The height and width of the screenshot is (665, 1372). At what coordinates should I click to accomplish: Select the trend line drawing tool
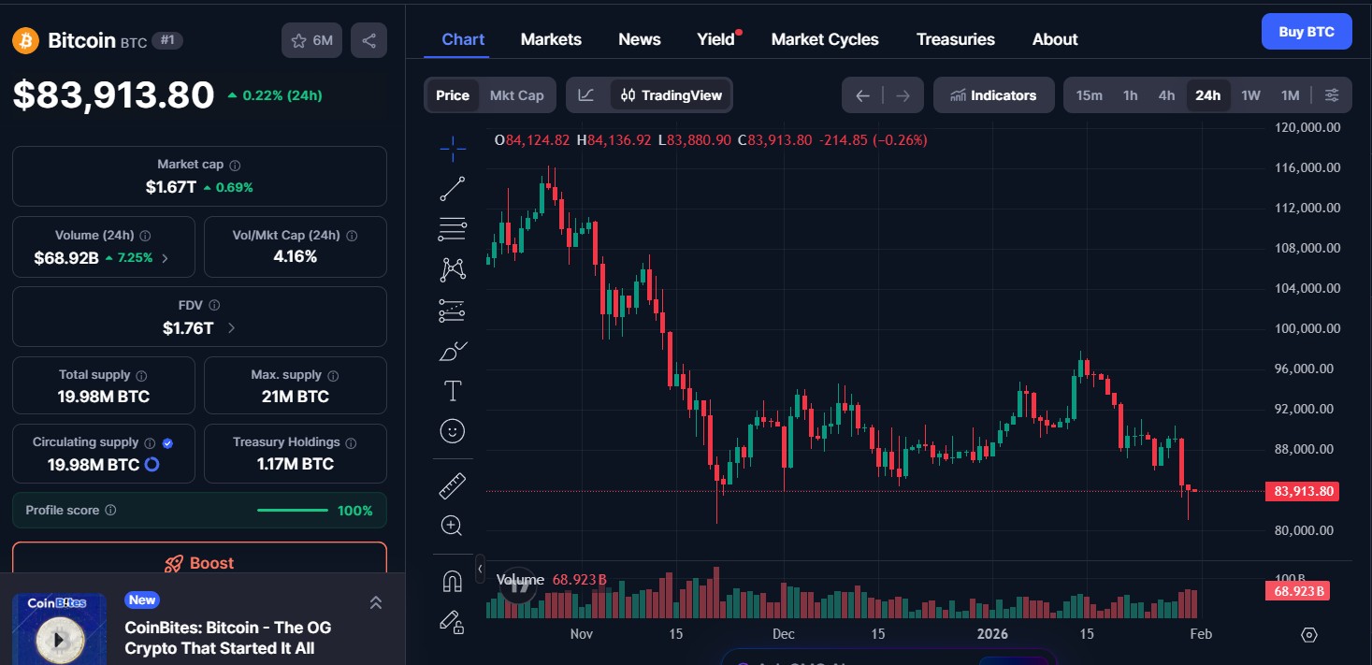click(x=453, y=188)
